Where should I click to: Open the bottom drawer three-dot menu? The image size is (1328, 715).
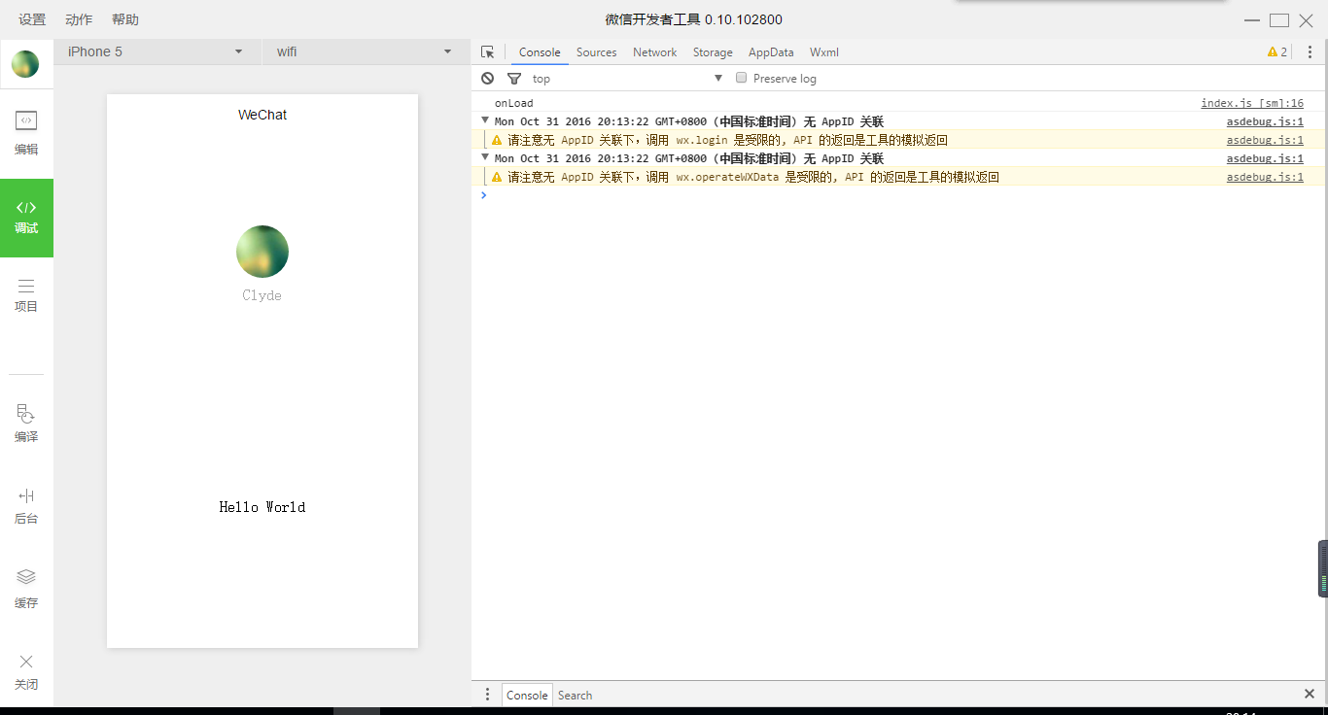point(488,695)
